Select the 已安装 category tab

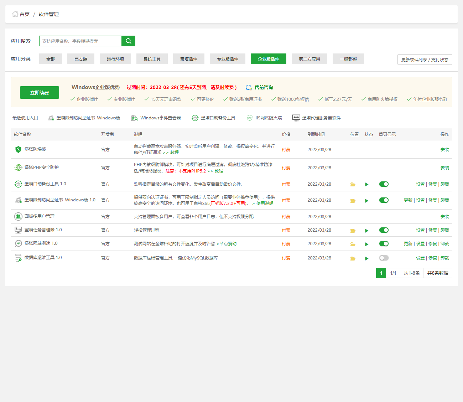[81, 59]
